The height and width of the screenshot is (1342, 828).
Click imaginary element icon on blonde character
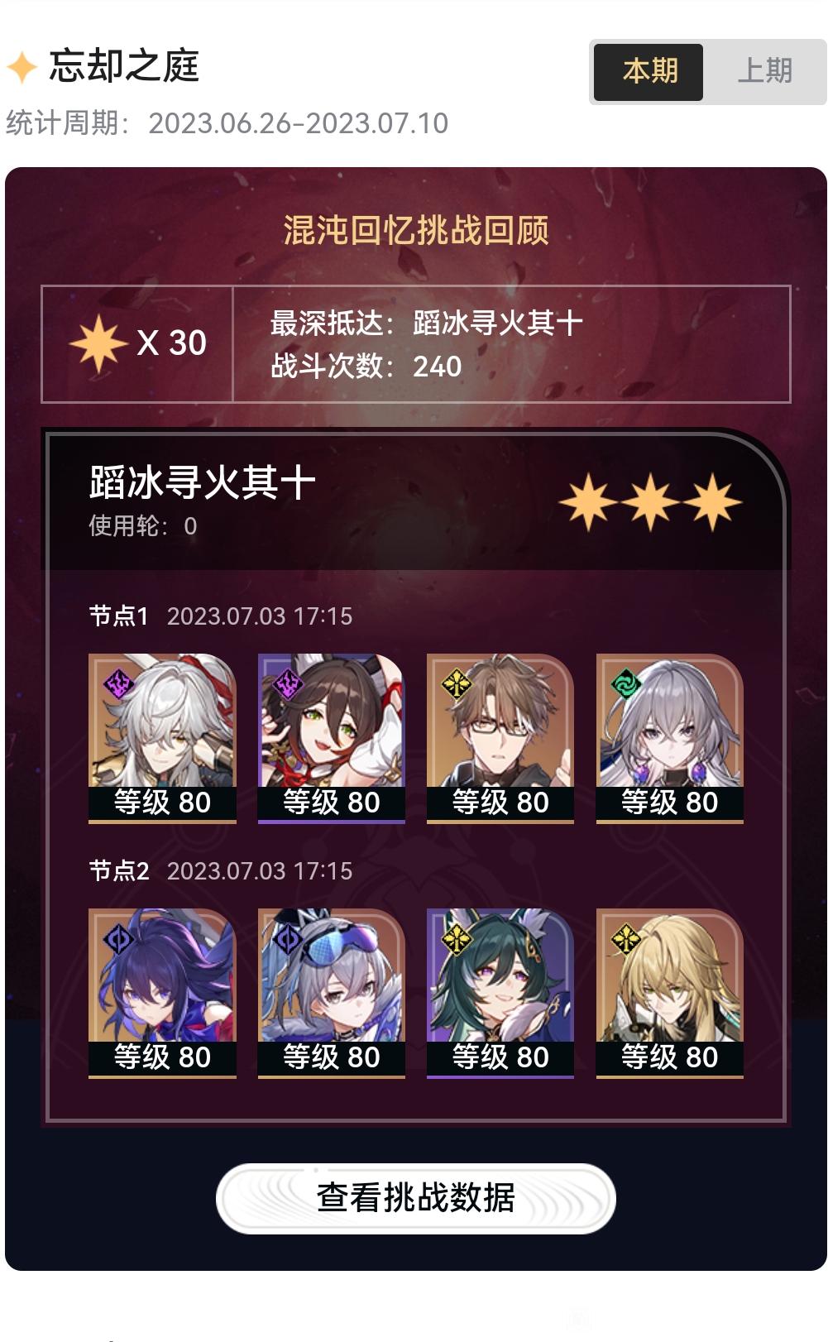(x=626, y=939)
